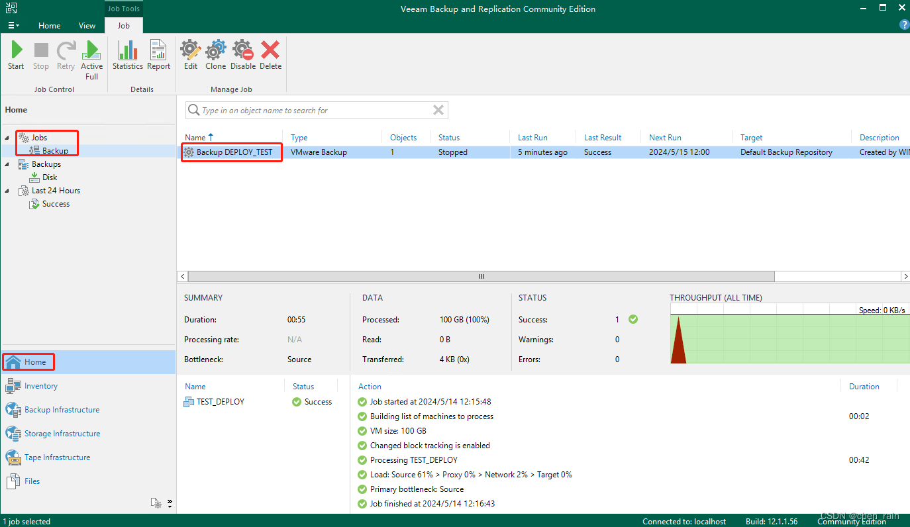The width and height of the screenshot is (910, 527).
Task: Run an Active Full backup
Action: pos(91,60)
